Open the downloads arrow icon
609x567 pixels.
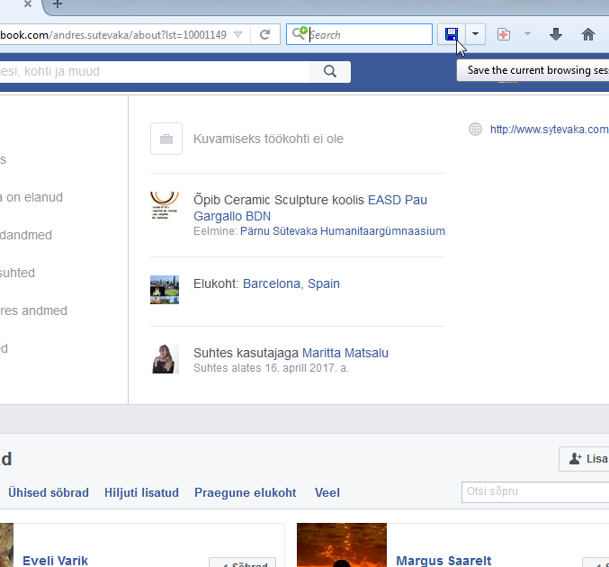pyautogui.click(x=556, y=34)
